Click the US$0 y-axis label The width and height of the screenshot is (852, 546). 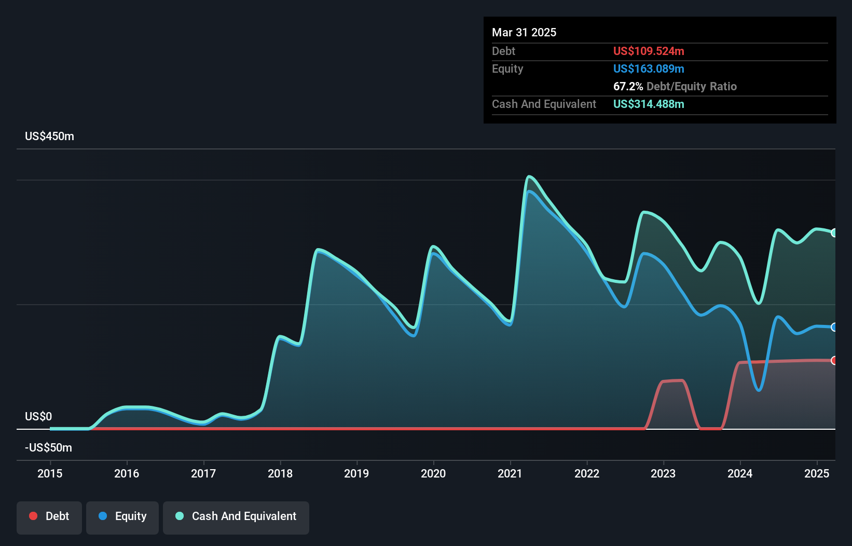coord(38,416)
